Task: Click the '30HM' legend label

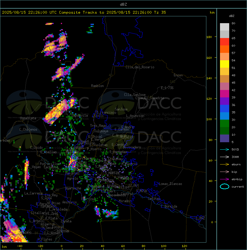Action: 235,157
